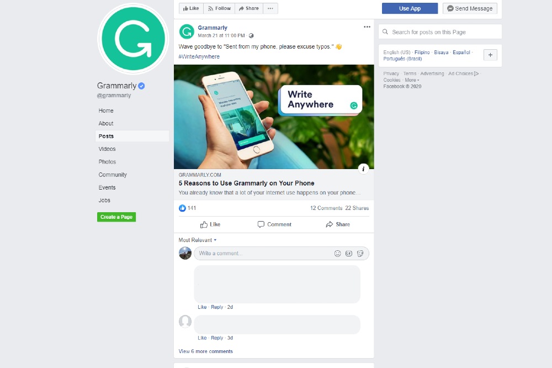Expand the Most Relevant comment sorting
Screen dimensions: 552x368
[x=198, y=240]
